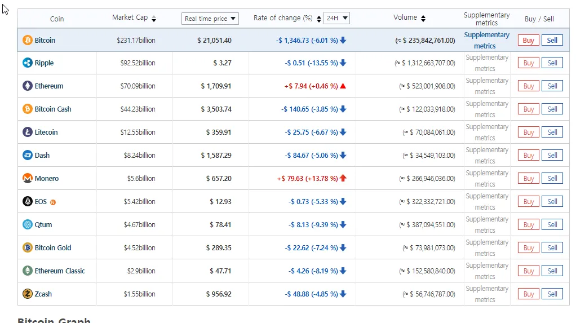This screenshot has width=576, height=323.
Task: Sort by Rate of change using sort arrows
Action: tap(319, 19)
